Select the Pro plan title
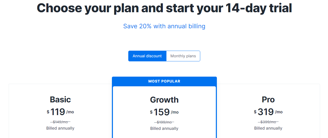This screenshot has width=328, height=138. [x=268, y=99]
